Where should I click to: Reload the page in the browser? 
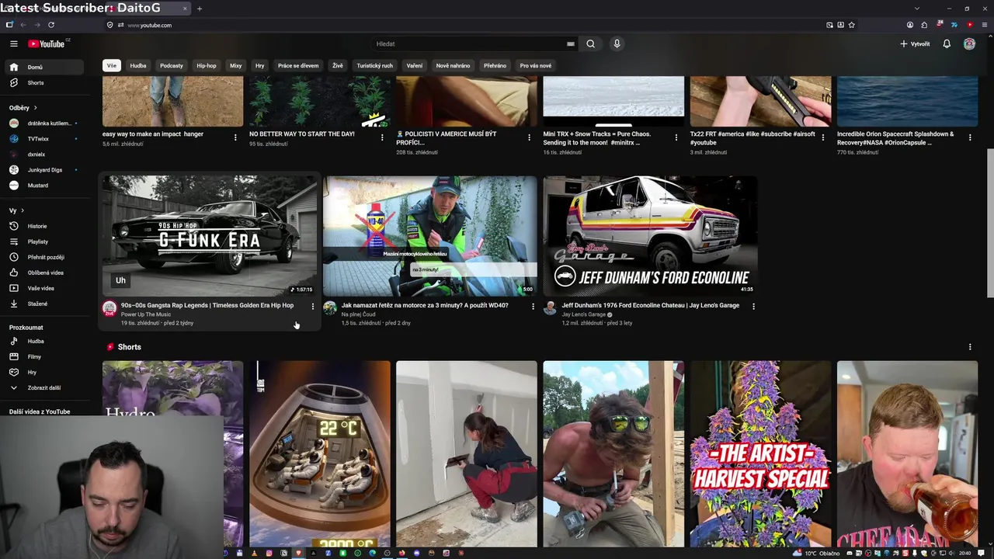pyautogui.click(x=51, y=25)
